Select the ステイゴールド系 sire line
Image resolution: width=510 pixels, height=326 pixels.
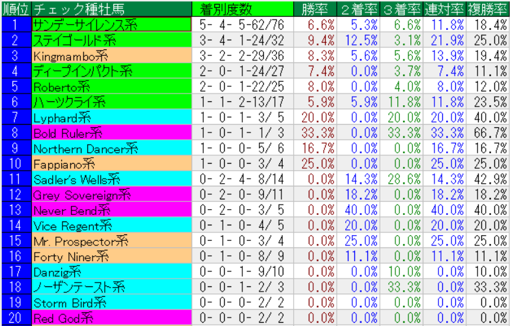coord(74,40)
